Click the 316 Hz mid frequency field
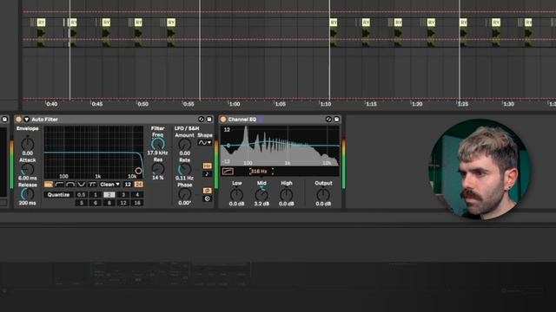 (x=261, y=172)
